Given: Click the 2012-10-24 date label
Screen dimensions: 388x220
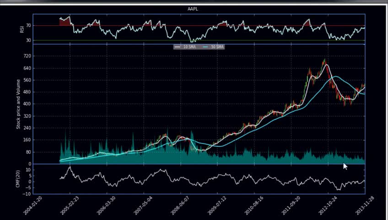Looking at the screenshot, I should tap(328, 205).
